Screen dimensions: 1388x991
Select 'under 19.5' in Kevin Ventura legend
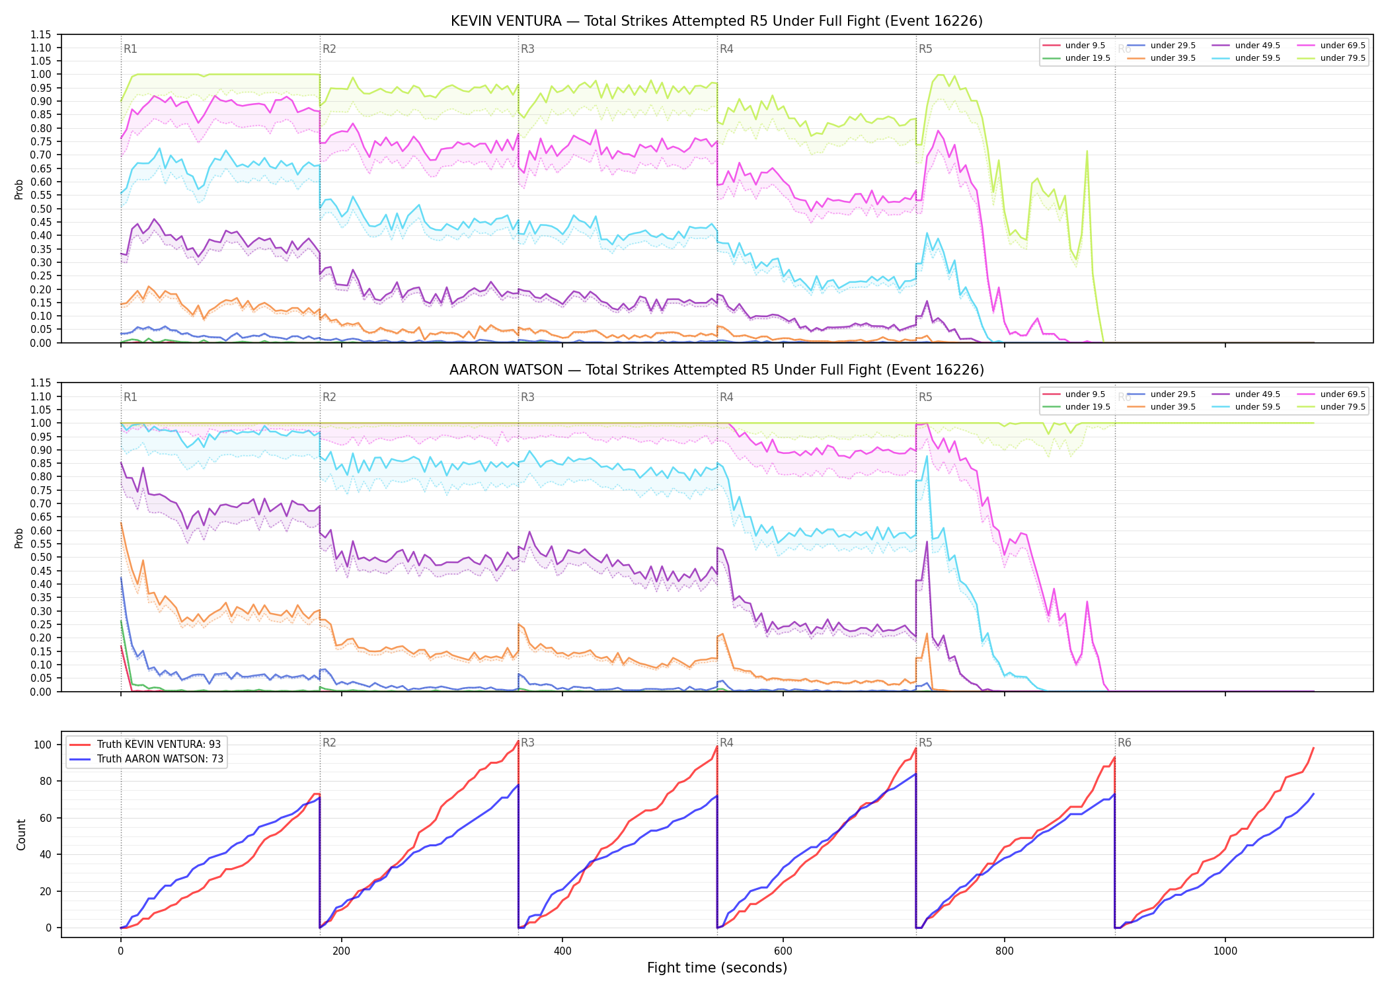click(1088, 58)
